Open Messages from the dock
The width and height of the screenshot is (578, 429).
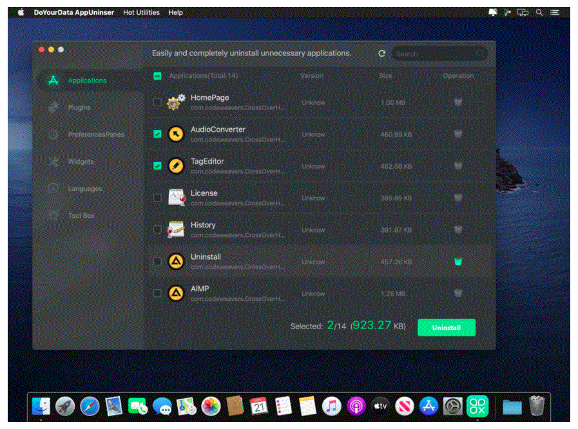tap(162, 406)
